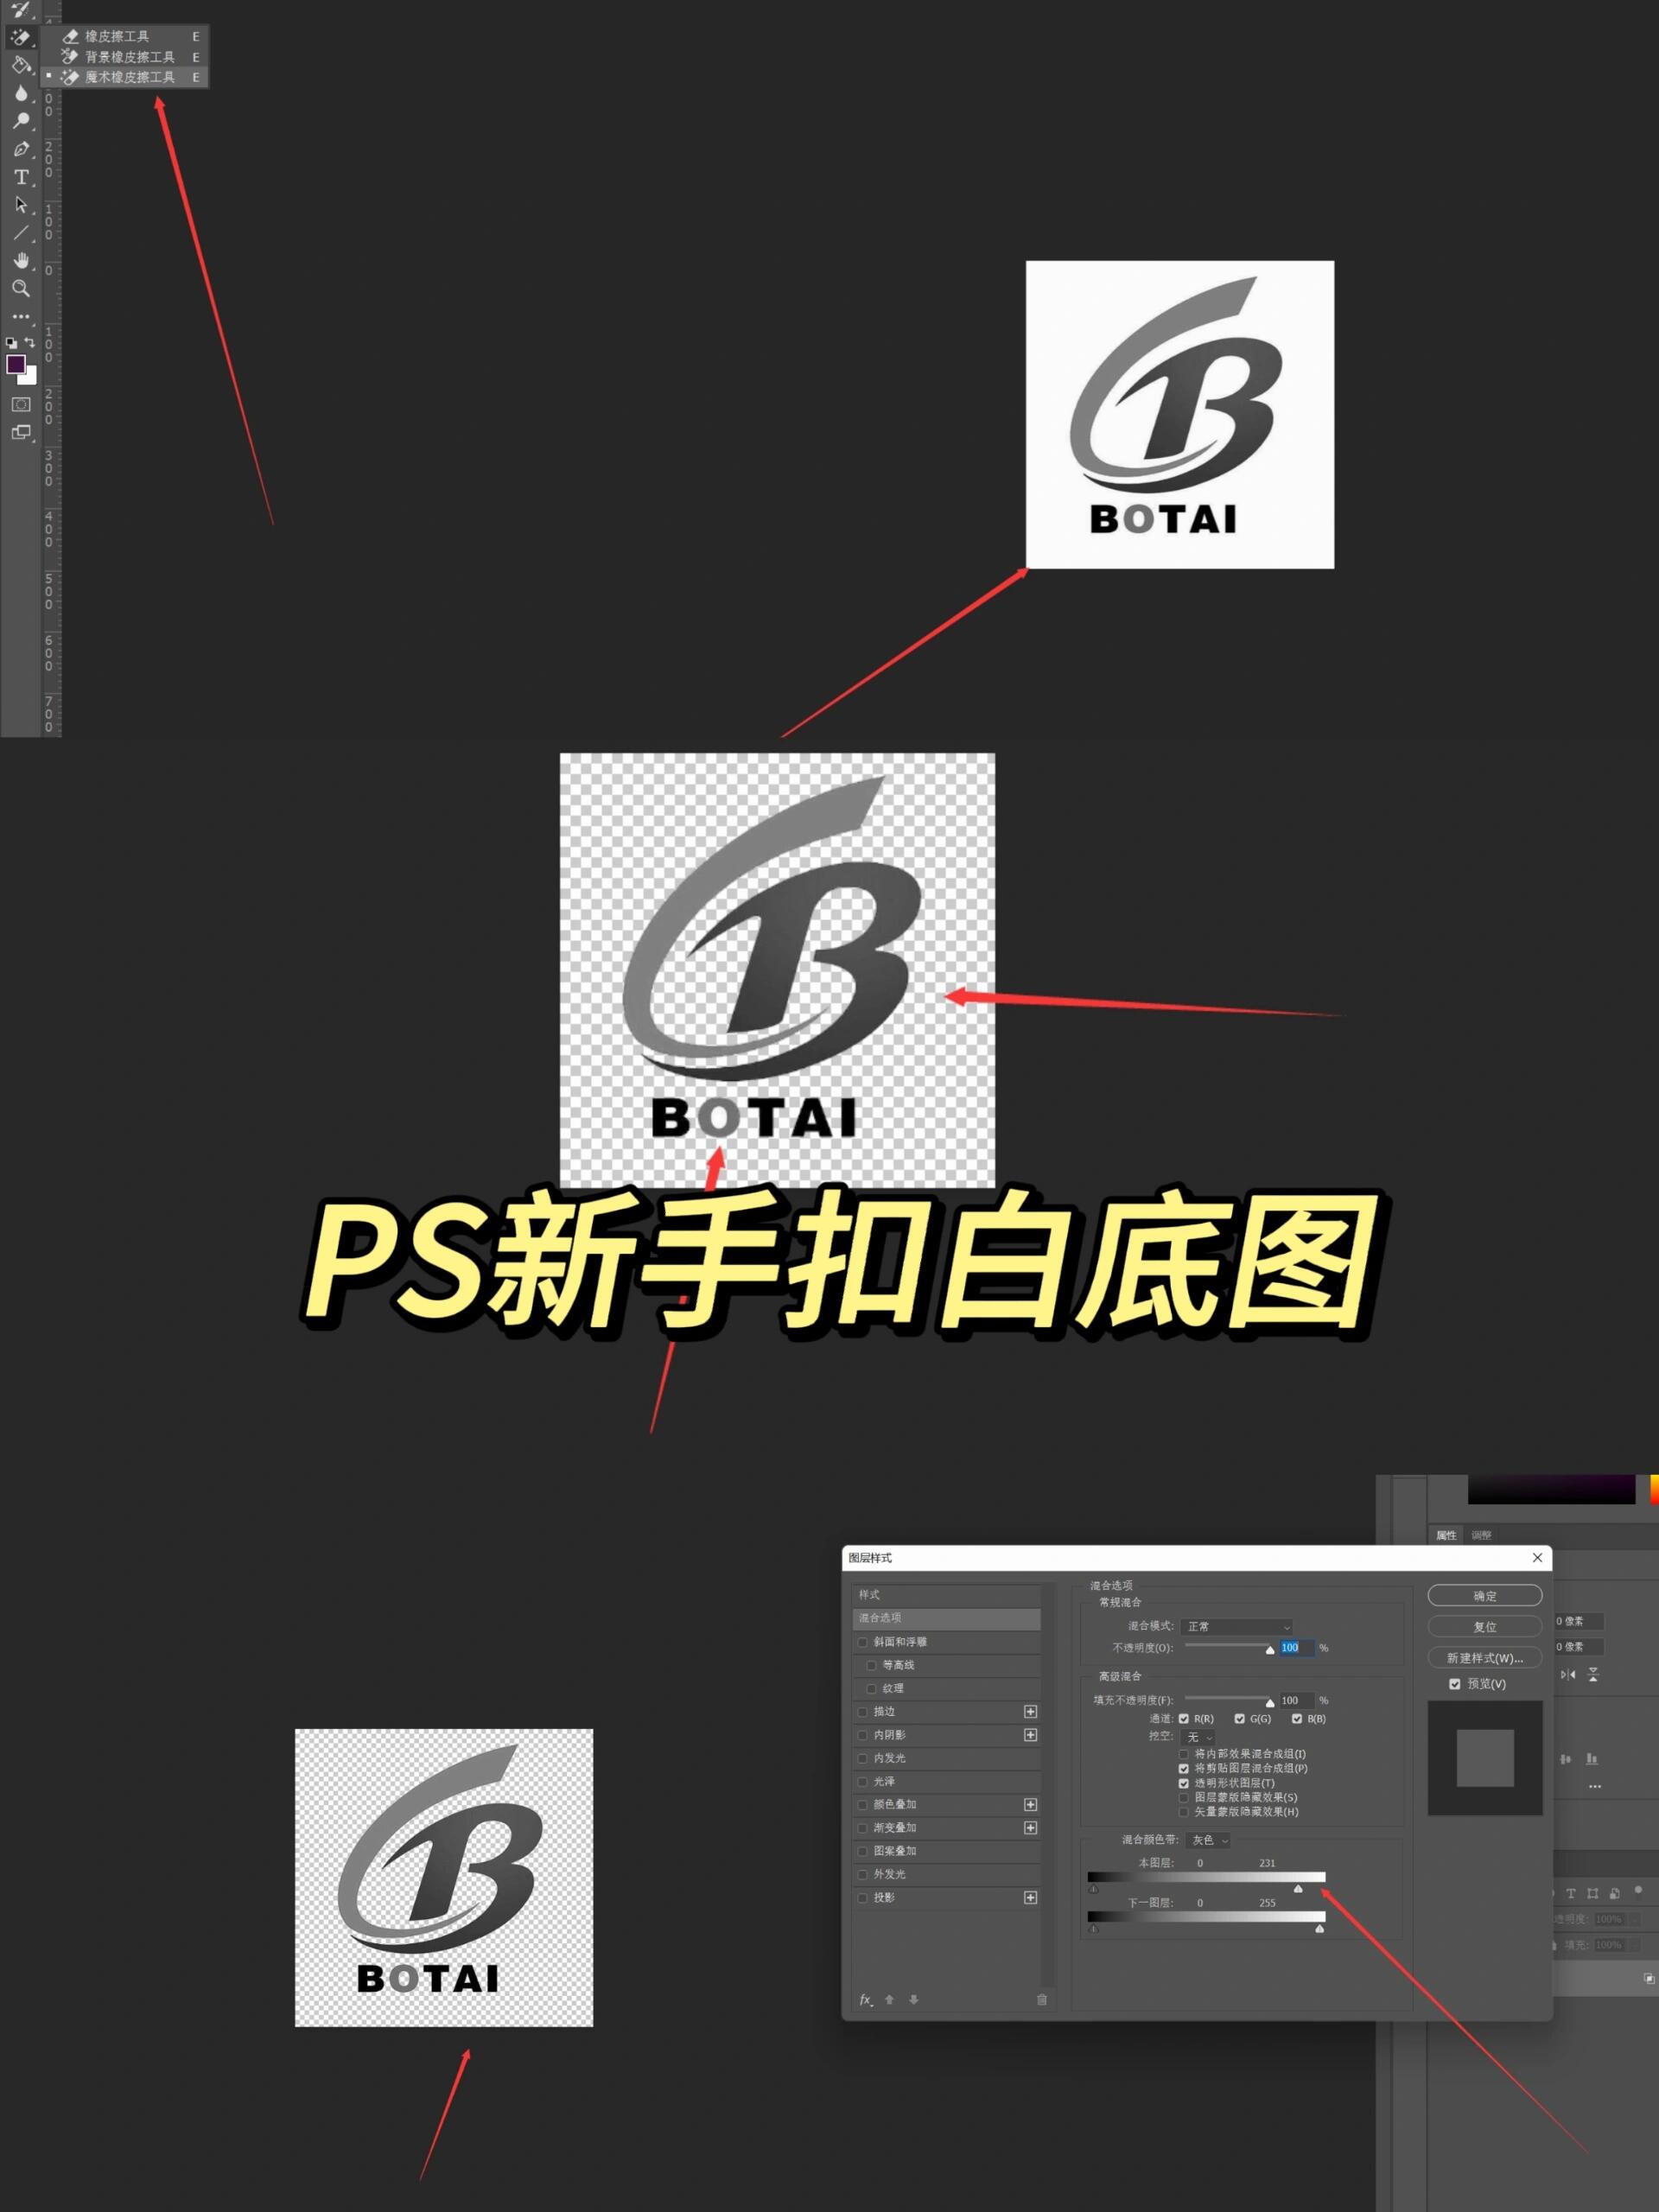1659x2212 pixels.
Task: Click the 复位 button
Action: click(x=1485, y=1627)
